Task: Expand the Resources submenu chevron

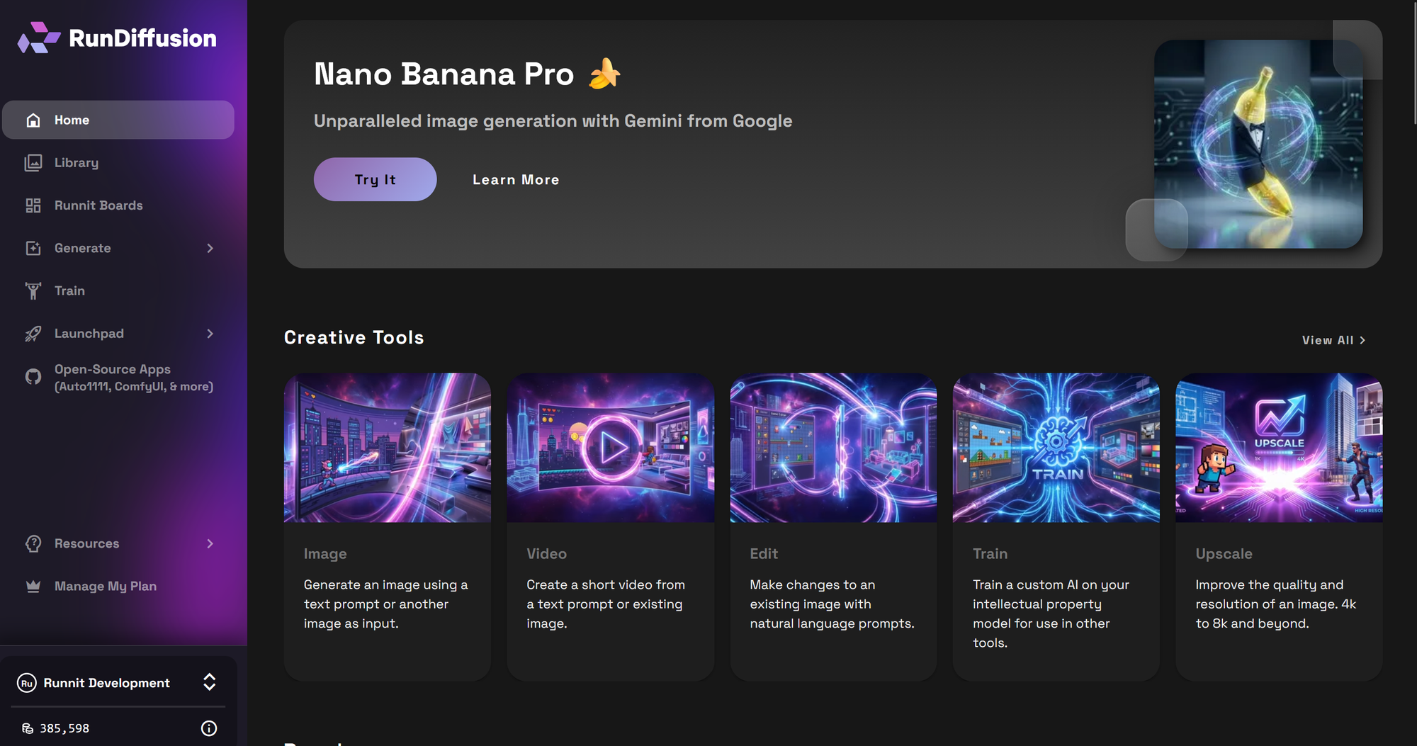Action: pos(210,543)
